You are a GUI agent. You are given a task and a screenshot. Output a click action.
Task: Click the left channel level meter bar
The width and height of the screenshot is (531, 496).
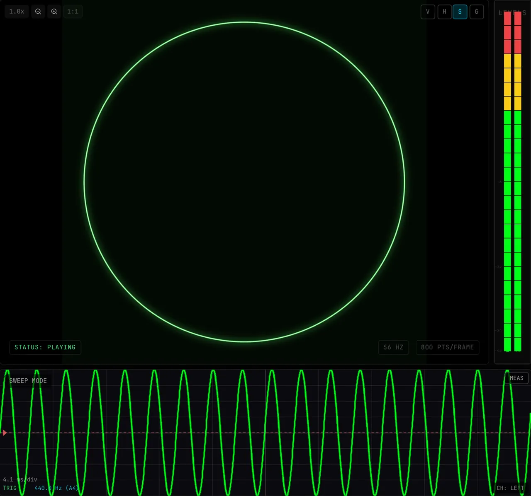tap(507, 181)
